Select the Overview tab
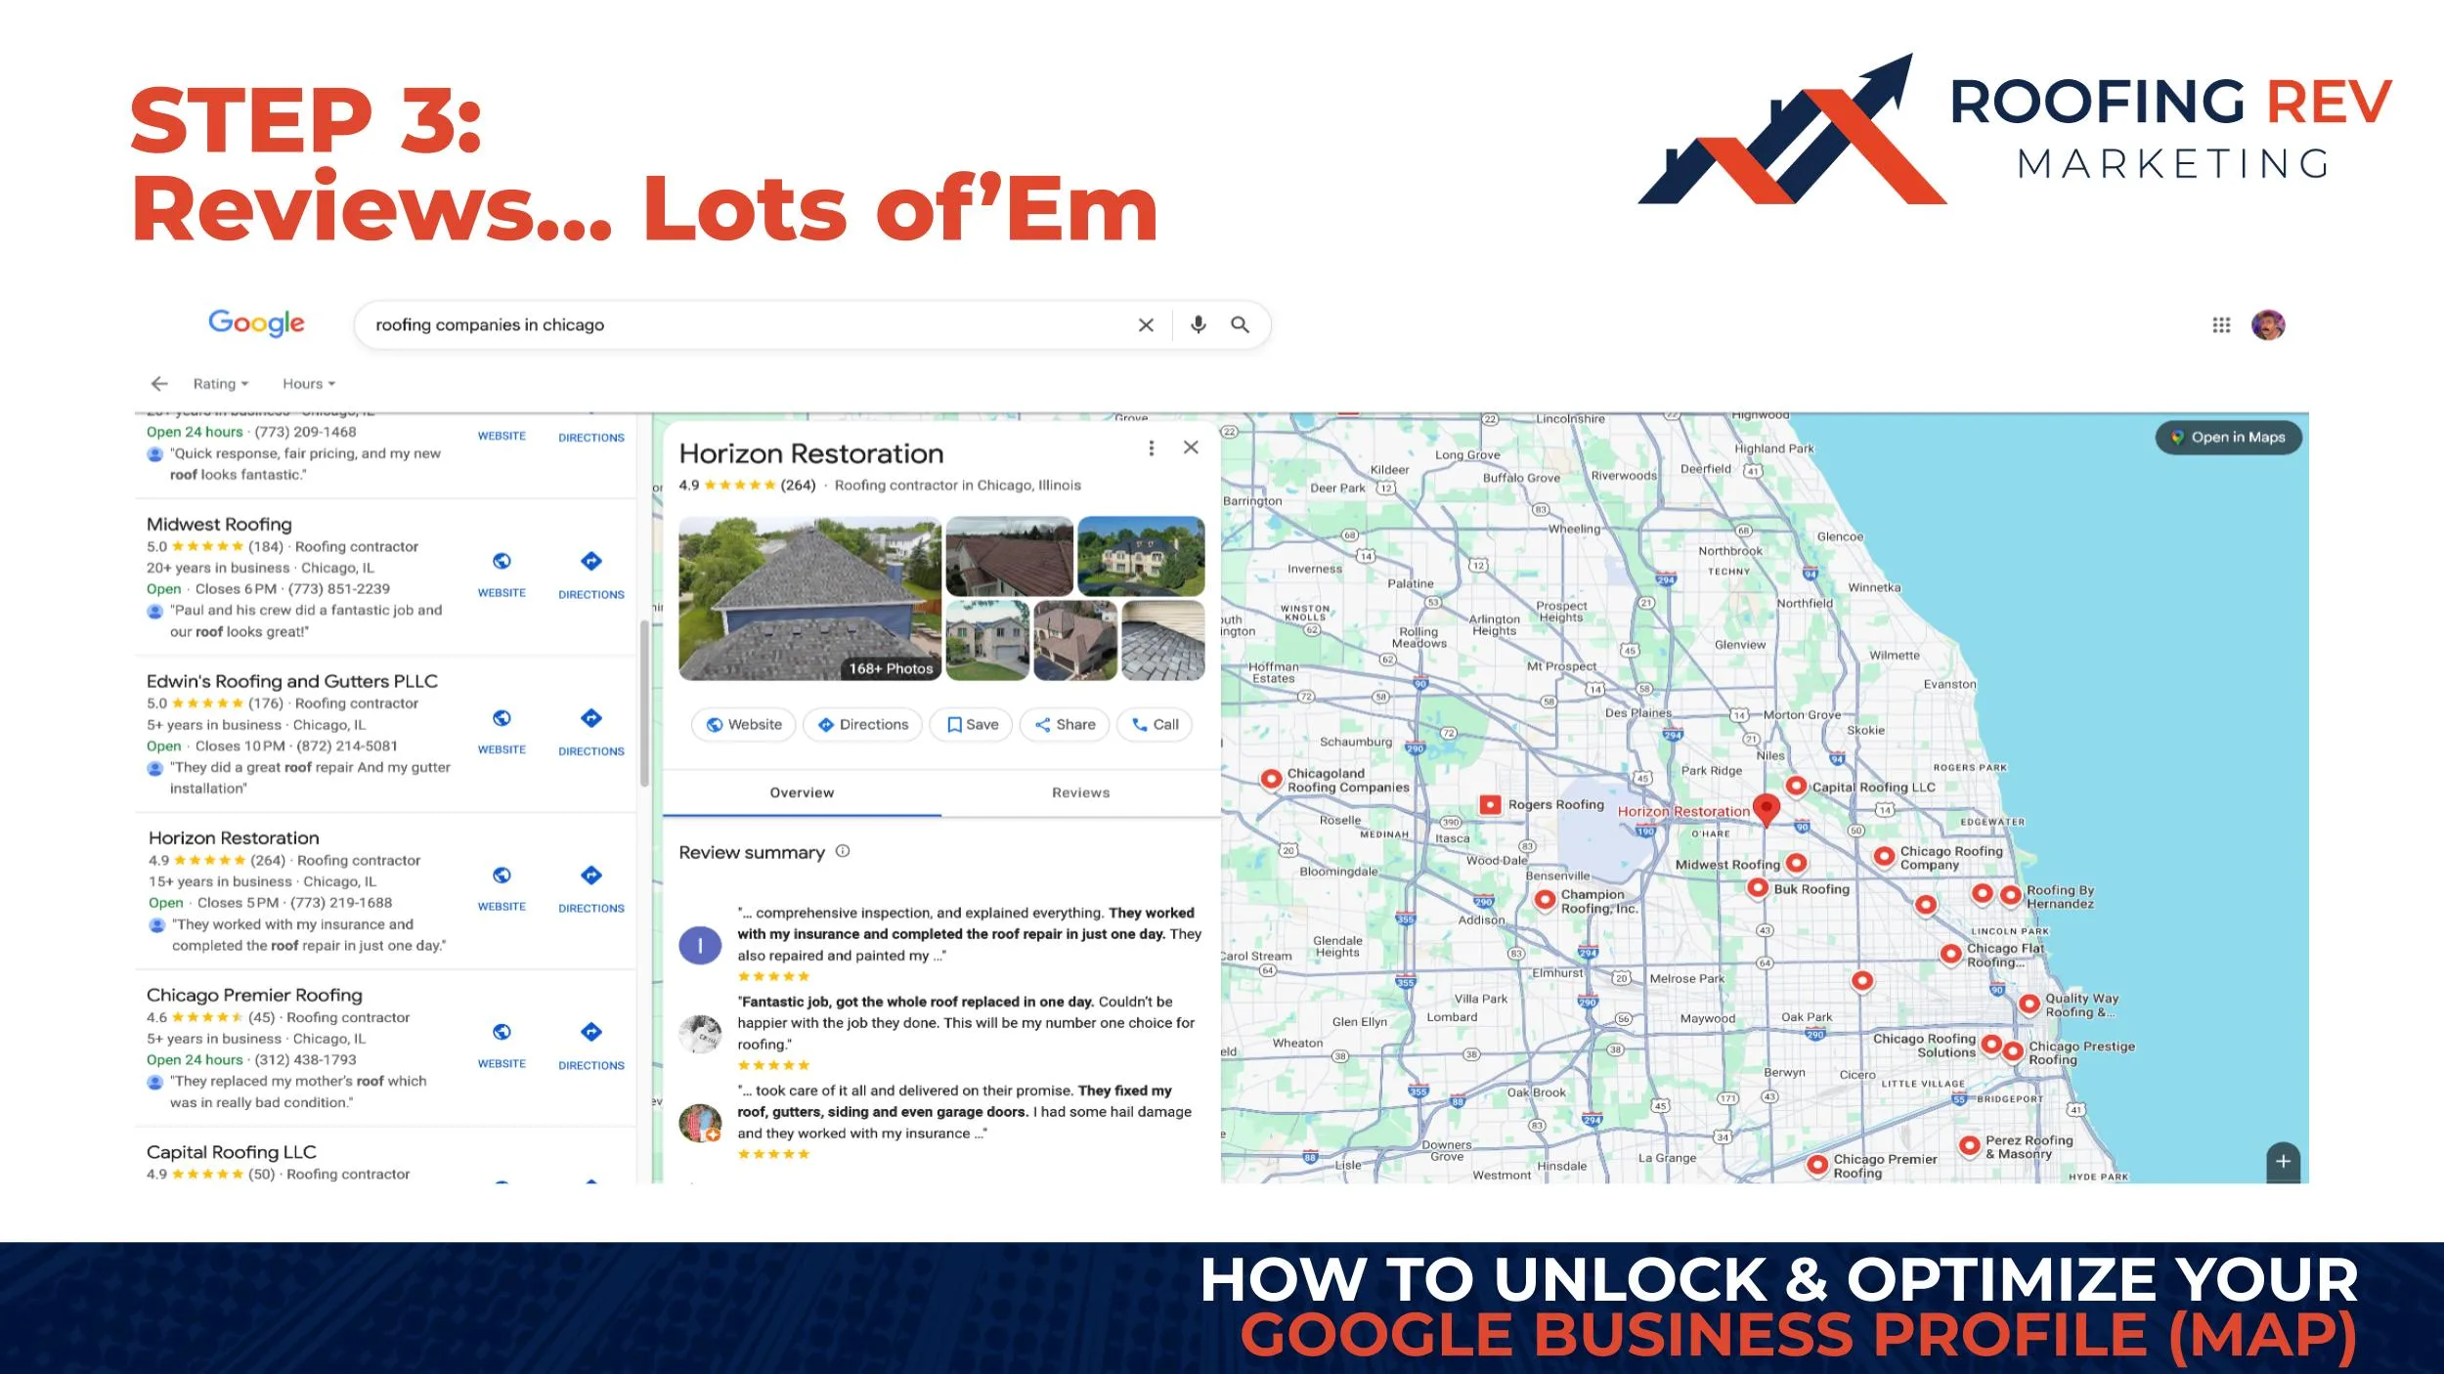The image size is (2444, 1374). 802,793
